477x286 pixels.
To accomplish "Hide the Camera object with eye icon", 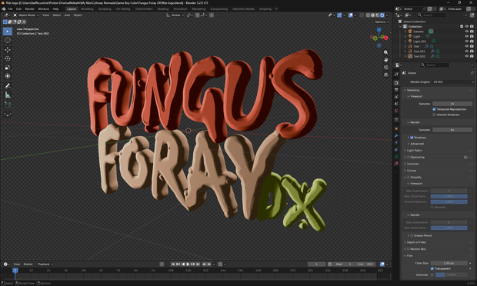I will click(467, 32).
